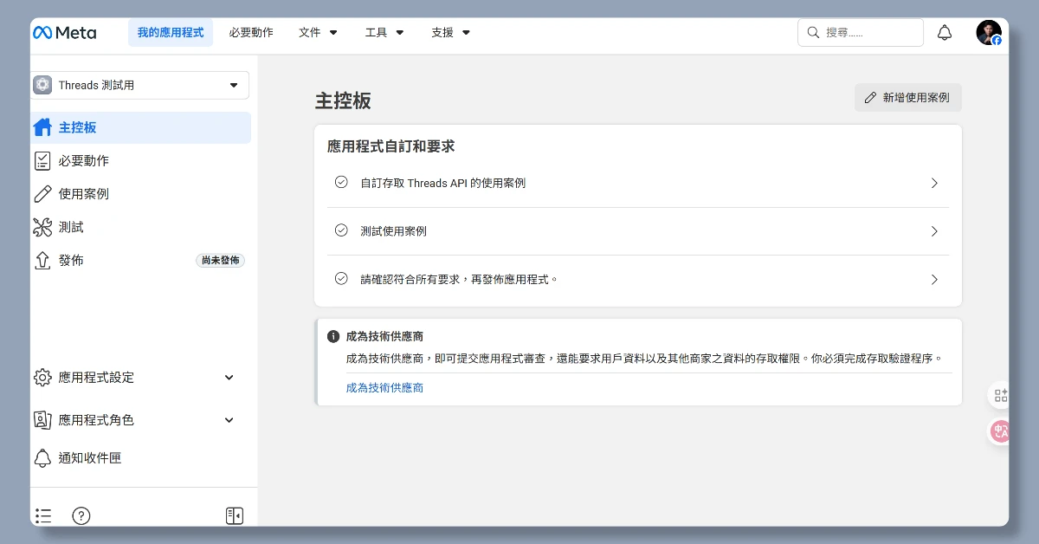Viewport: 1039px width, 544px height.
Task: Follow the 成為技術供應商 link
Action: tap(384, 388)
